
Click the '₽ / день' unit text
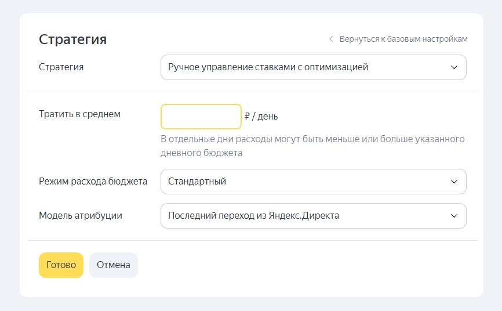(261, 117)
